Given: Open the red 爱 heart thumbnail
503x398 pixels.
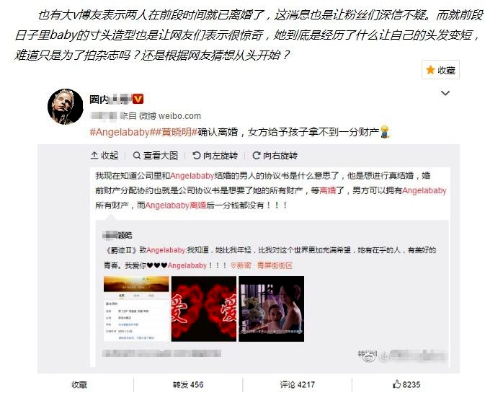Looking at the screenshot, I should pos(204,309).
